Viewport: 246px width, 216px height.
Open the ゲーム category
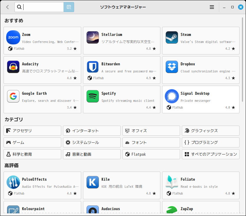tap(32, 142)
